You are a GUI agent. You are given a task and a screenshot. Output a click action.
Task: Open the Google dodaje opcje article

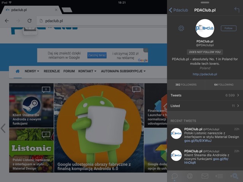click(156, 150)
